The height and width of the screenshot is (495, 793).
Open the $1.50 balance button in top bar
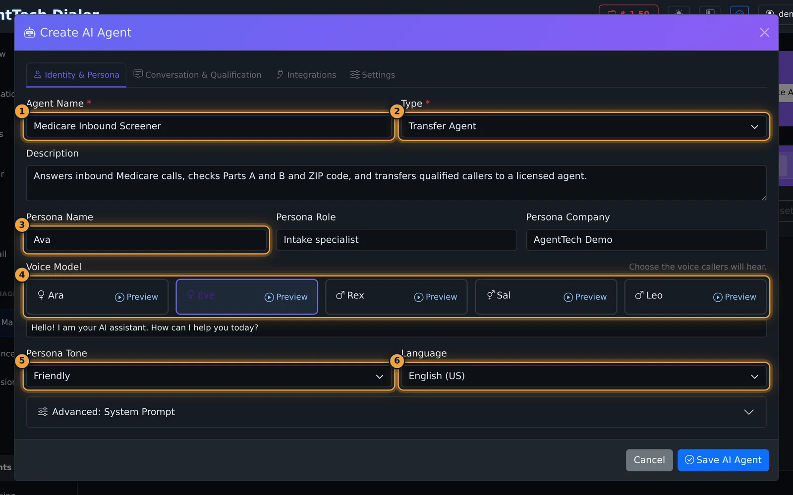(x=628, y=12)
